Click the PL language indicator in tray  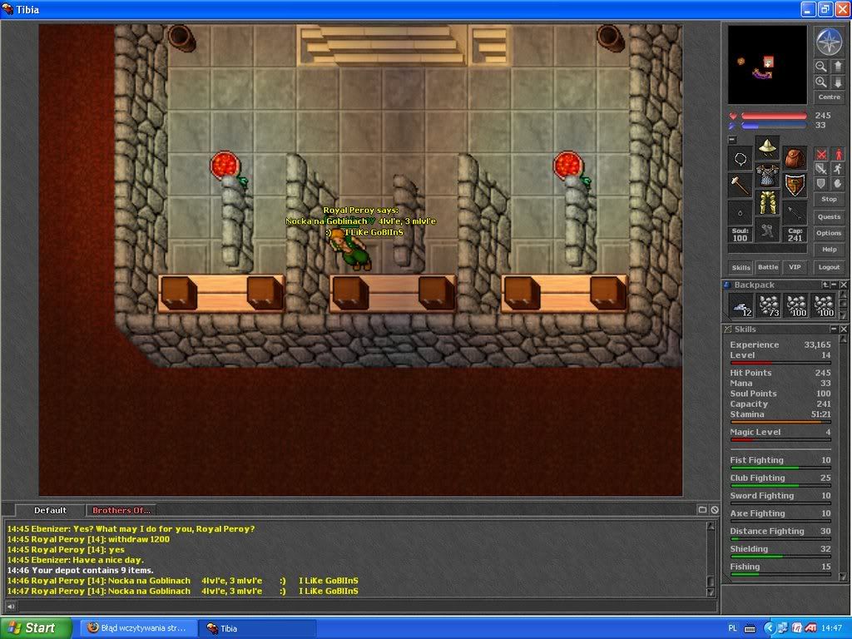[x=732, y=628]
